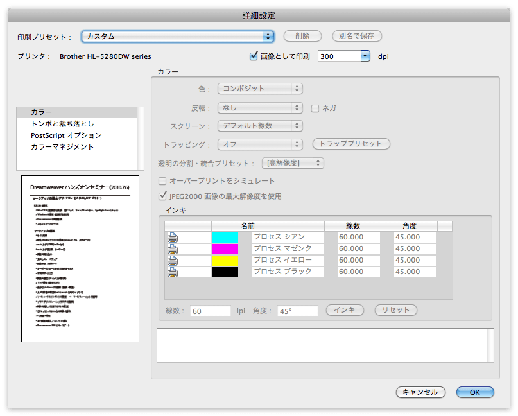This screenshot has width=518, height=416.
Task: Click the 角度 input field showing 45°
Action: tap(298, 311)
